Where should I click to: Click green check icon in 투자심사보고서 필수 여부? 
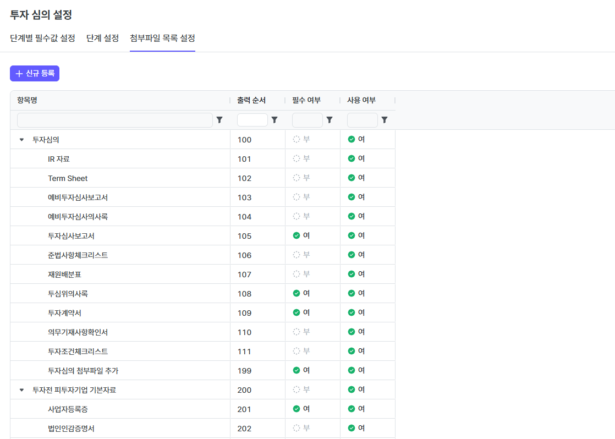[x=296, y=235]
